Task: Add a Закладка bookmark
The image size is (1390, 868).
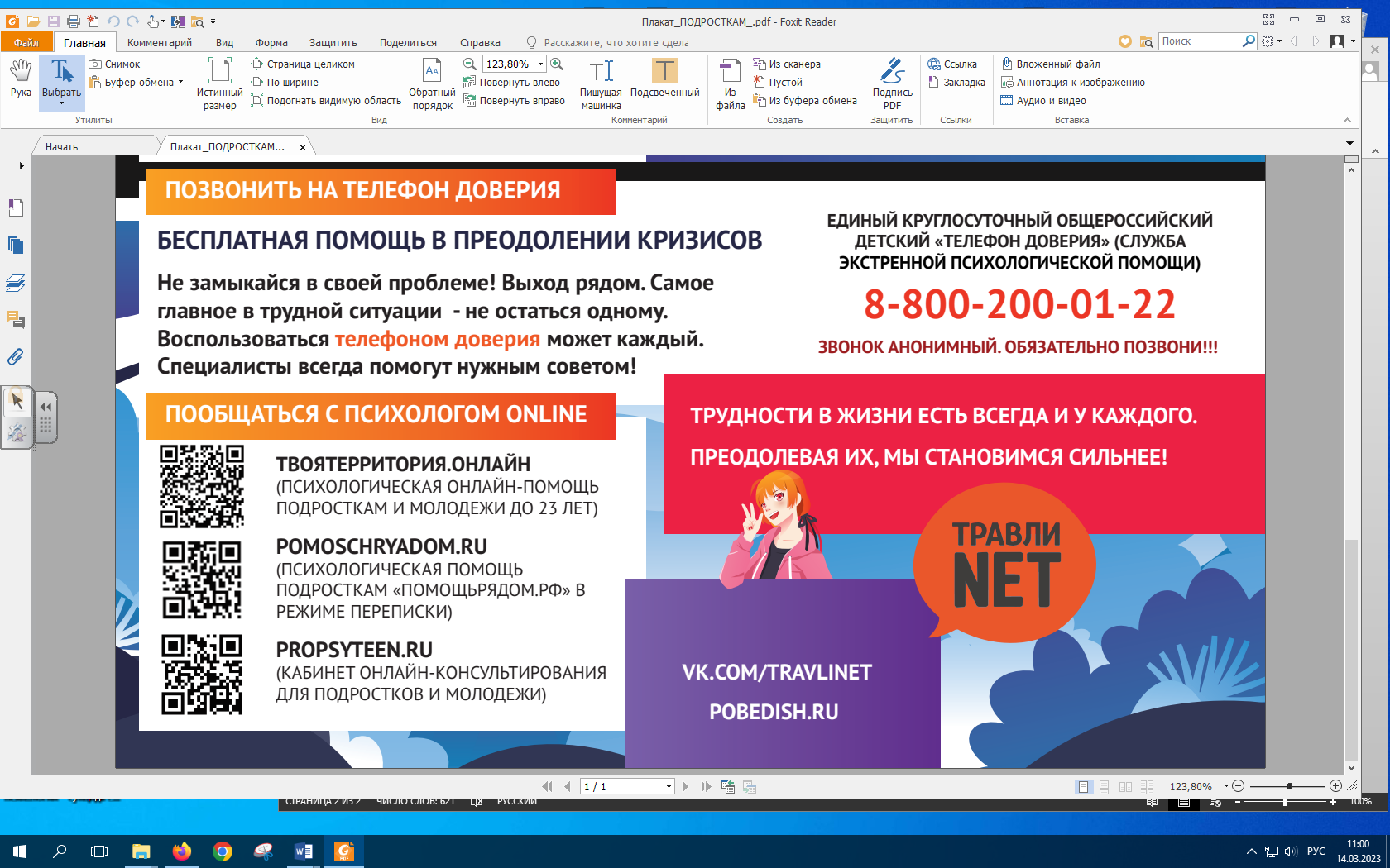Action: point(956,82)
